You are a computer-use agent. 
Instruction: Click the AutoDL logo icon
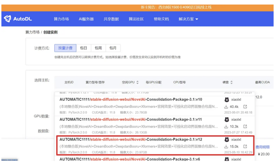[7, 19]
